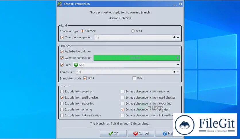The width and height of the screenshot is (240, 139).
Task: Click the green Add icon in Icon field
Action: (76, 65)
